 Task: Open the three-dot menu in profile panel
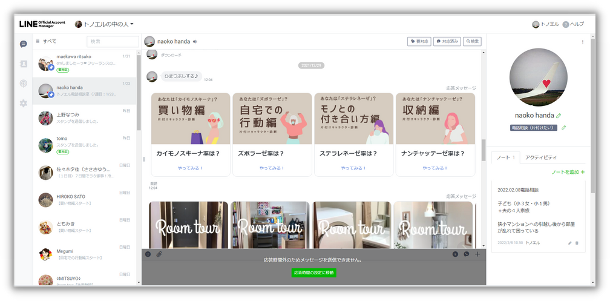583,42
